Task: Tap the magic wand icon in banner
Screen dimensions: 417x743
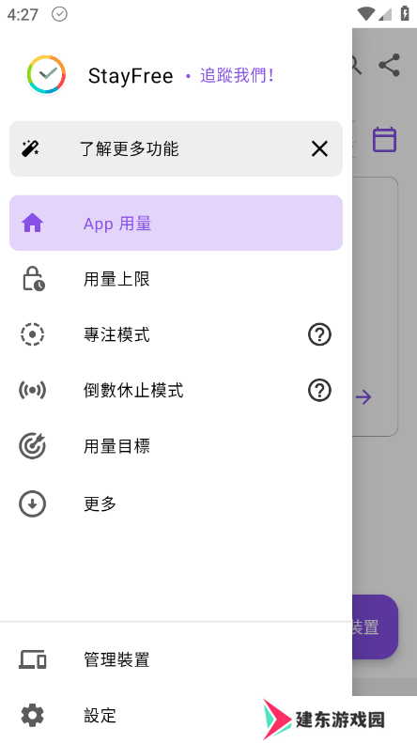Action: pos(31,148)
